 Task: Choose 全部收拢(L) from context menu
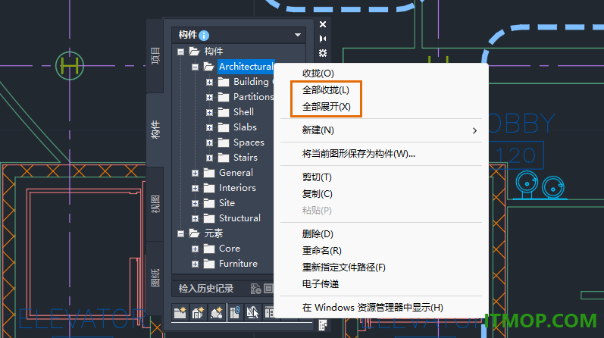[326, 90]
